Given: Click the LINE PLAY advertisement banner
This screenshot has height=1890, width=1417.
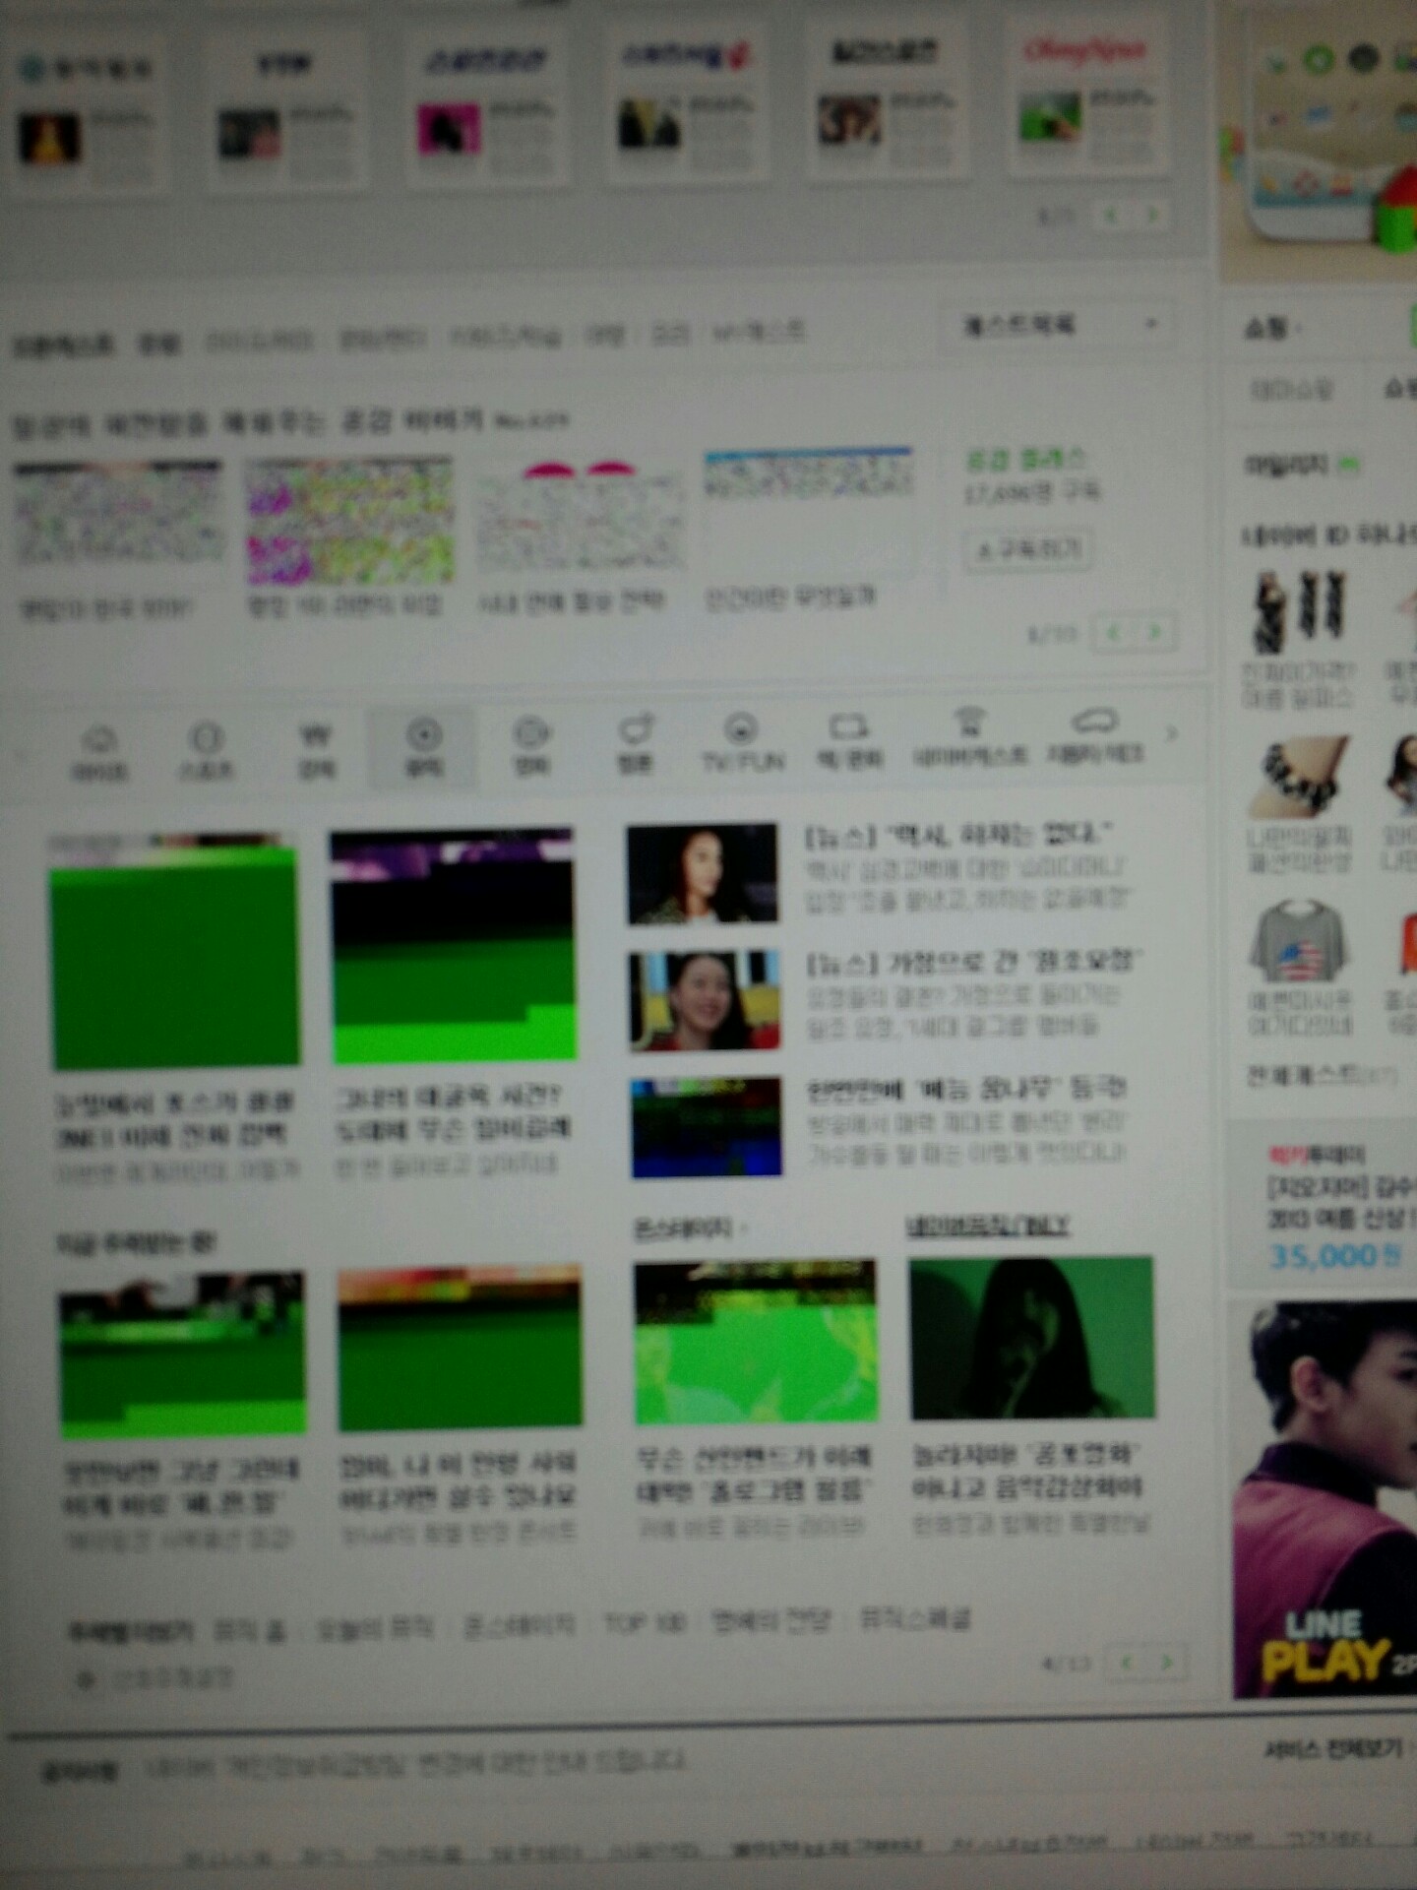Looking at the screenshot, I should [x=1325, y=1499].
